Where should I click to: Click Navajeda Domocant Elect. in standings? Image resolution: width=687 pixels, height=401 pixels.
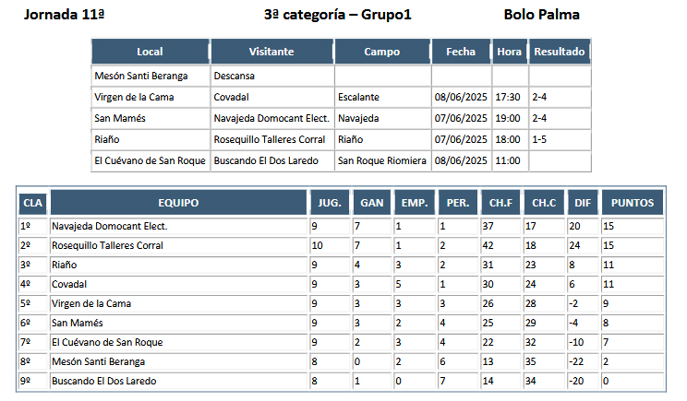point(110,227)
